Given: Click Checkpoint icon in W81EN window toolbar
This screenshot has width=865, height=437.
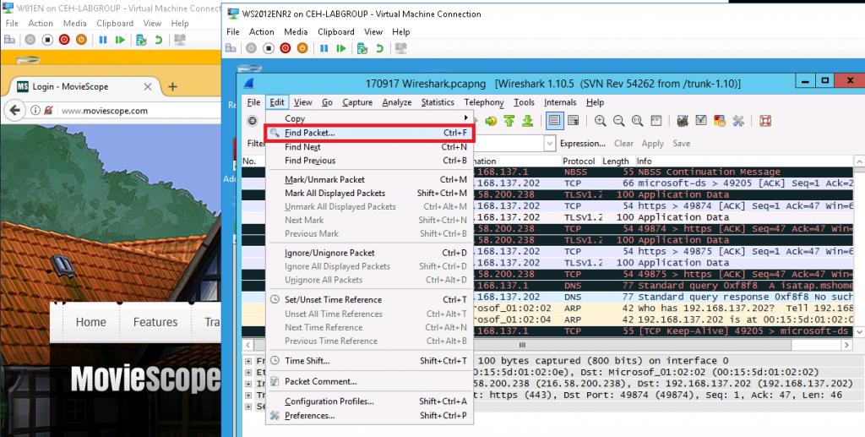Looking at the screenshot, I should 141,40.
